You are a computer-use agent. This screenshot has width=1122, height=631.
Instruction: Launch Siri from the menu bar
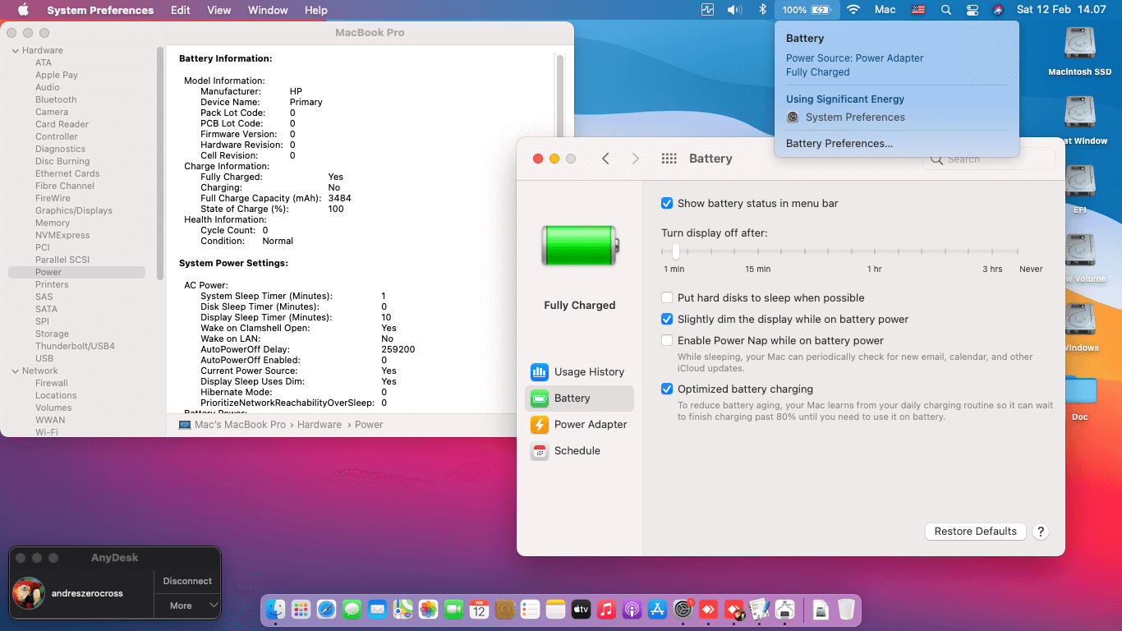(998, 10)
